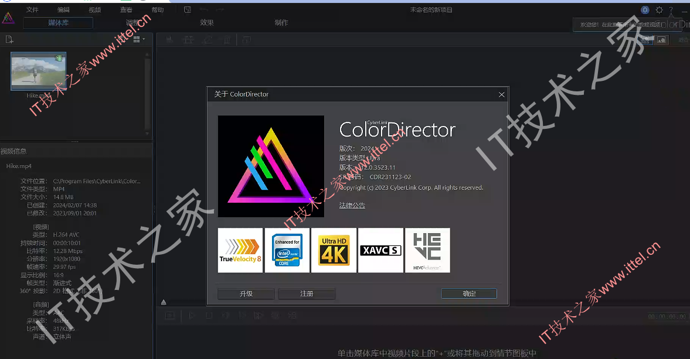Click the volume speaker icon in the playback bar
This screenshot has height=359, width=690.
(x=276, y=316)
